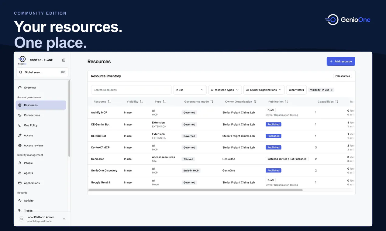Sort by Publication column
This screenshot has height=231, width=386.
278,102
